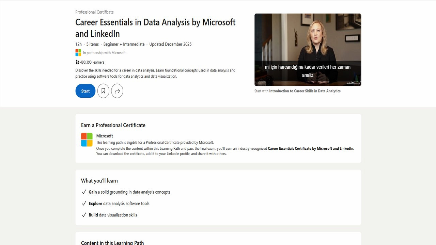Click the Microsoft provider name in certificate card
Image resolution: width=436 pixels, height=245 pixels.
click(105, 136)
